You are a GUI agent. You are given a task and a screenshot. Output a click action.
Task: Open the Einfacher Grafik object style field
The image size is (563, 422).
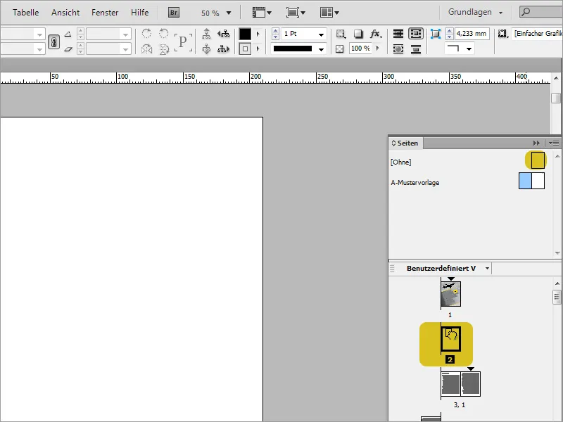tap(537, 34)
